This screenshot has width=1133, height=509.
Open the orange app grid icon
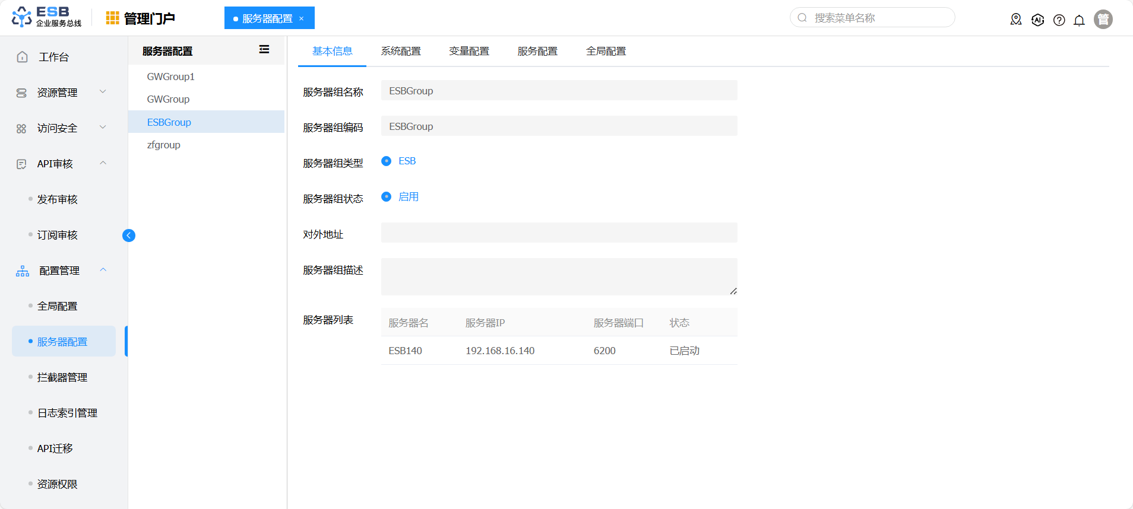[112, 18]
